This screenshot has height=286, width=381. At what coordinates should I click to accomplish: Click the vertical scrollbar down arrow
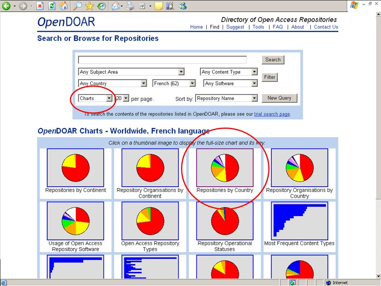[x=378, y=276]
